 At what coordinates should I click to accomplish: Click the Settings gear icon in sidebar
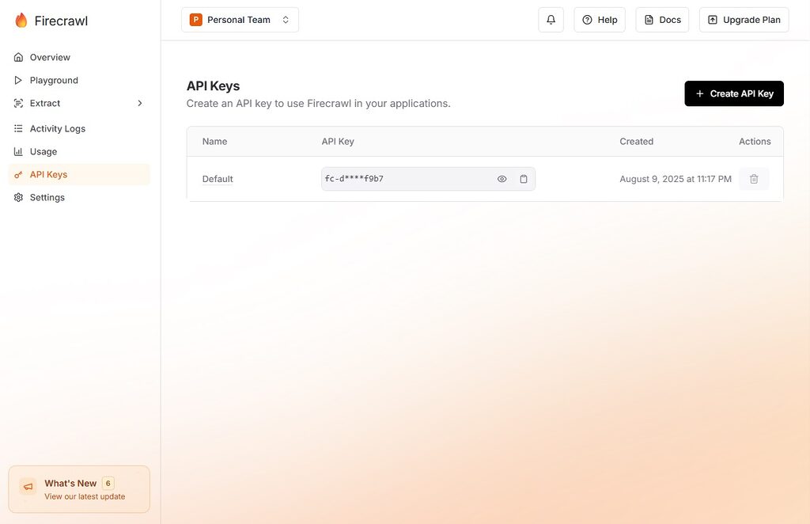point(18,197)
